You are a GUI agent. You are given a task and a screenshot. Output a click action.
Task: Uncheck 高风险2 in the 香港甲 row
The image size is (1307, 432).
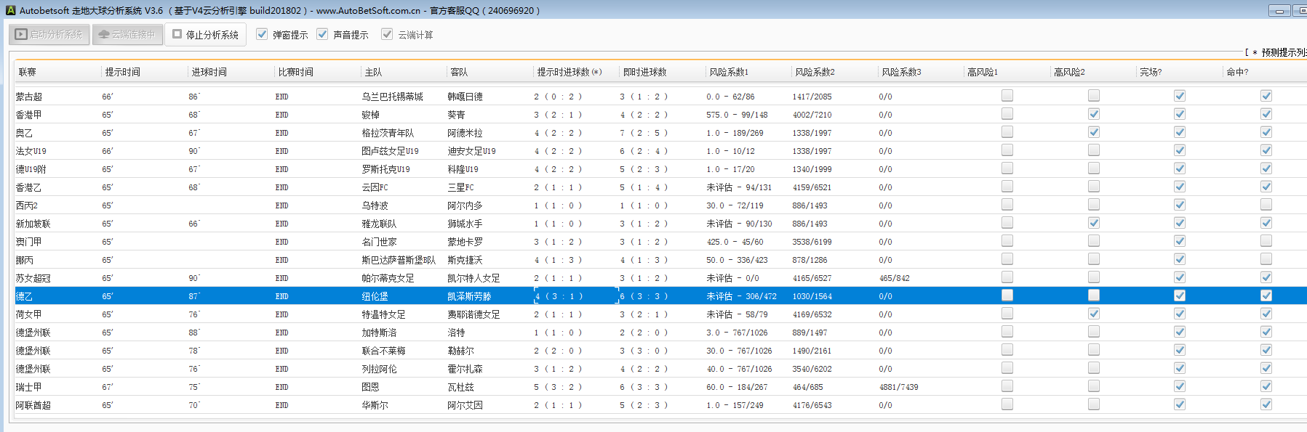point(1094,114)
